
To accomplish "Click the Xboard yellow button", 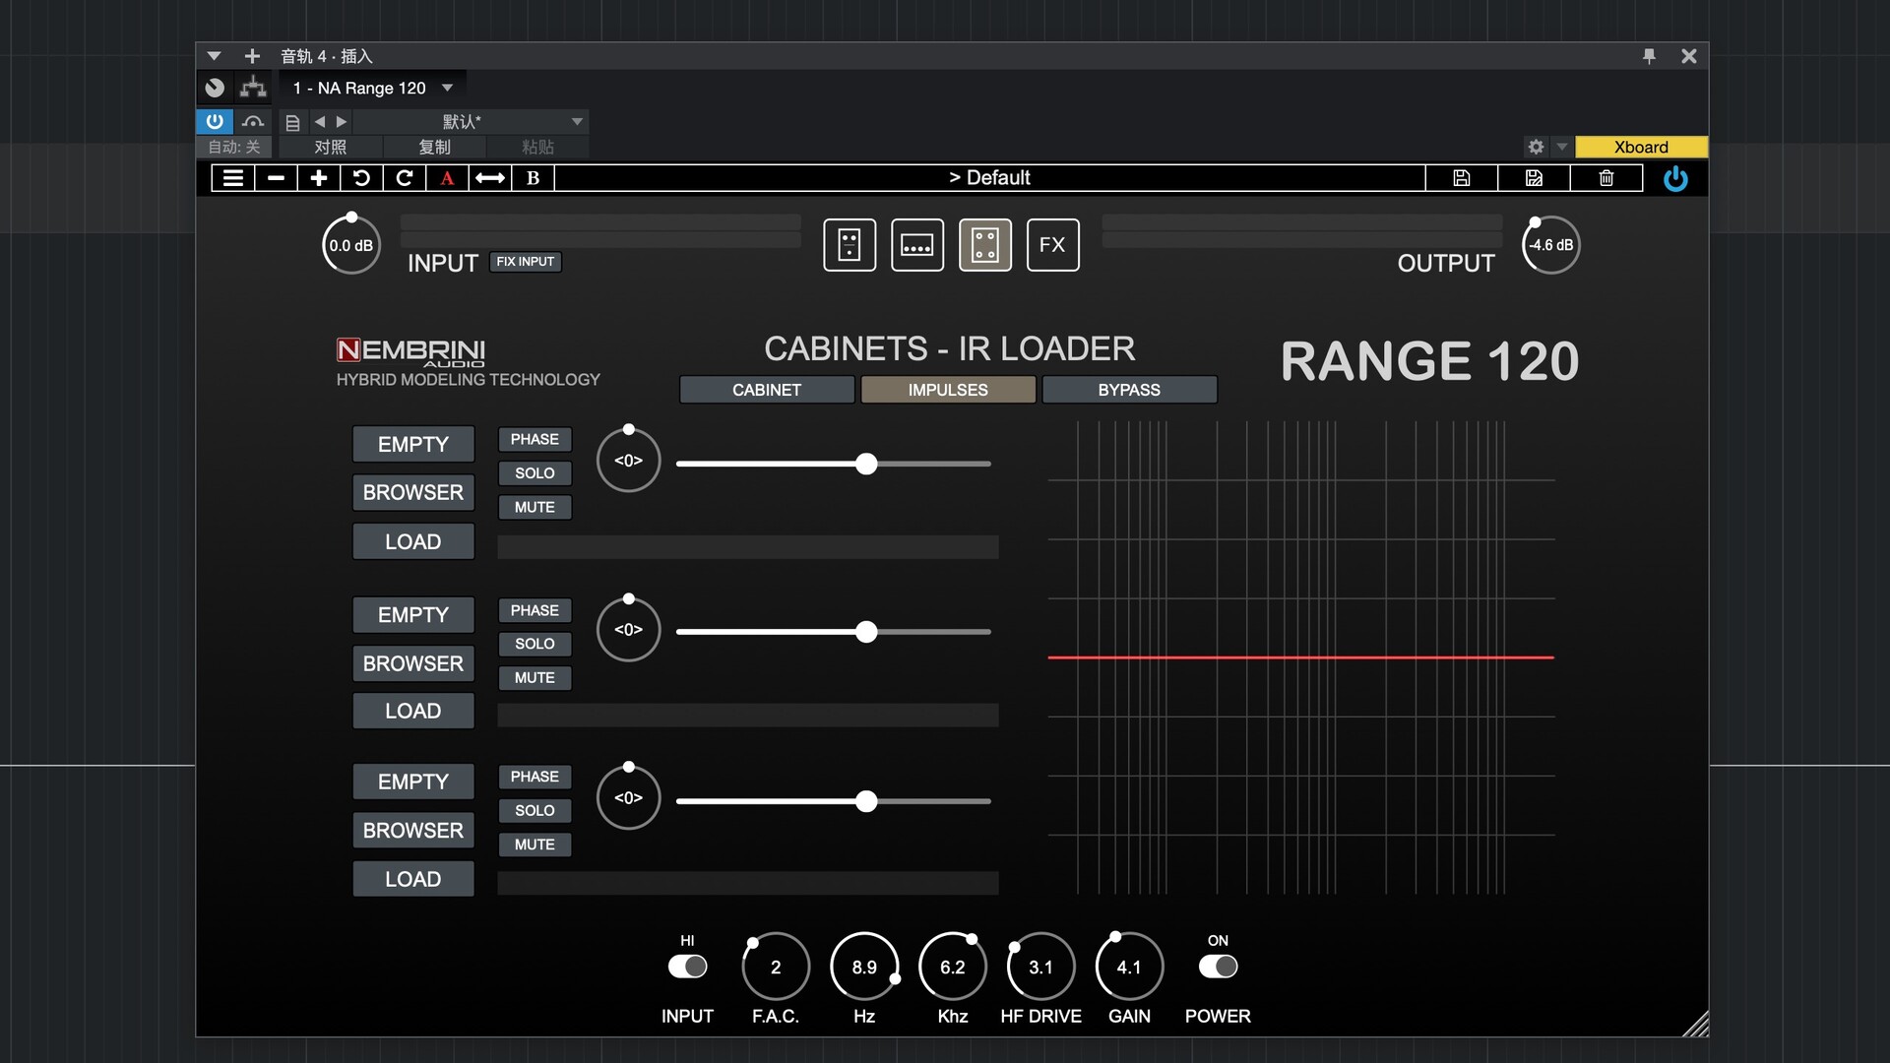I will click(1641, 147).
